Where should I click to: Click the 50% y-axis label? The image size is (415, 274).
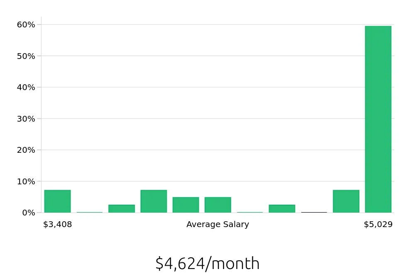click(x=26, y=56)
